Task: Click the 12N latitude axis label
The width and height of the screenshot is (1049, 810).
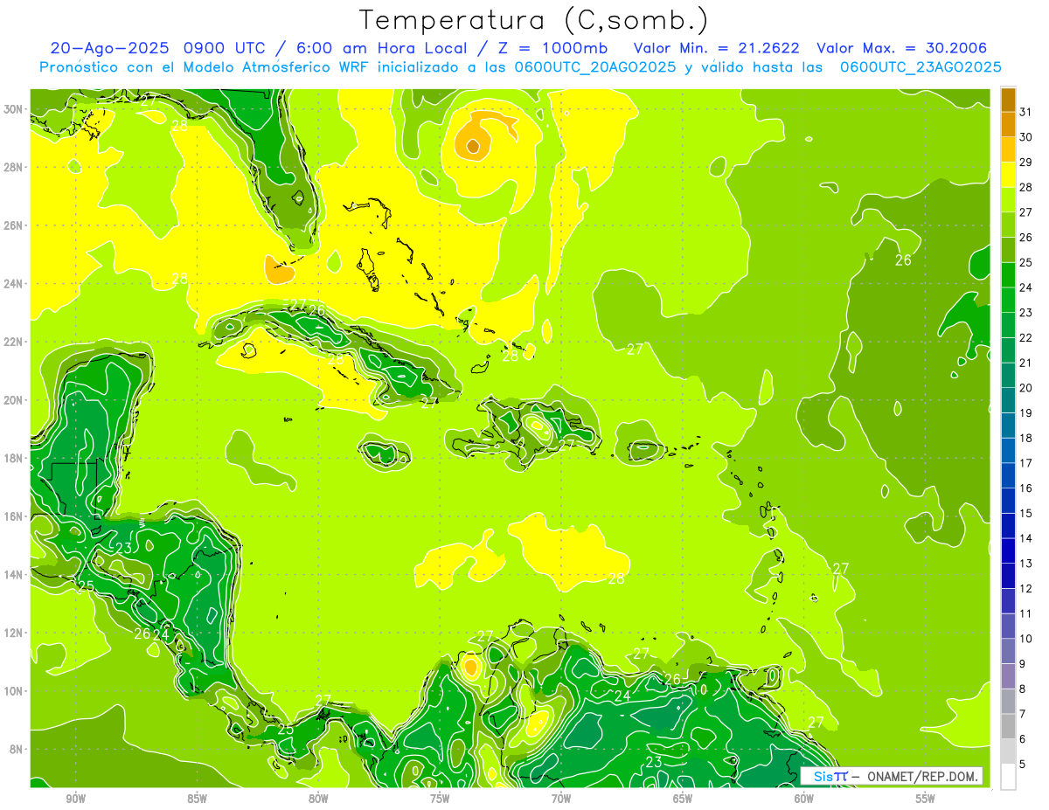Action: pyautogui.click(x=13, y=633)
